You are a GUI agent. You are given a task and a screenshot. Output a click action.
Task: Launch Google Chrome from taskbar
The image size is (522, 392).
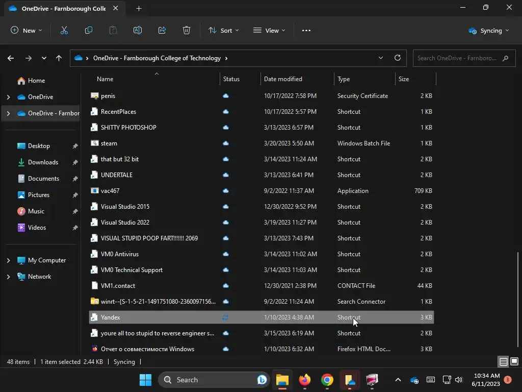tap(327, 380)
